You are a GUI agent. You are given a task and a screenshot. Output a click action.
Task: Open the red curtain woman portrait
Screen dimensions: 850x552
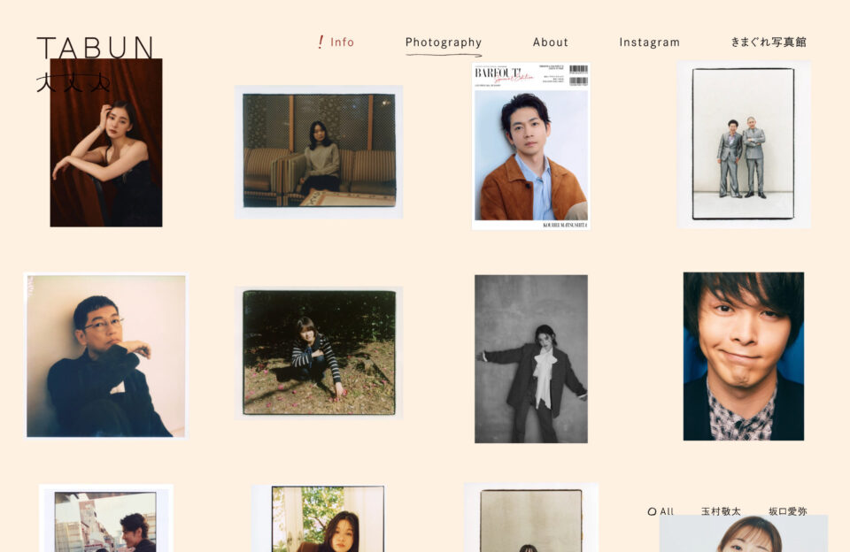click(x=106, y=142)
